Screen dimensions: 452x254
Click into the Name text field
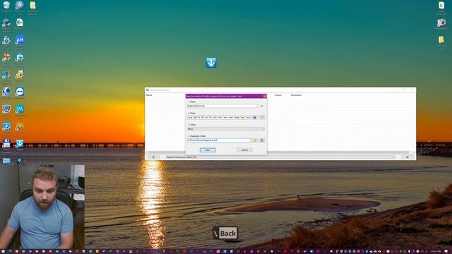click(222, 106)
